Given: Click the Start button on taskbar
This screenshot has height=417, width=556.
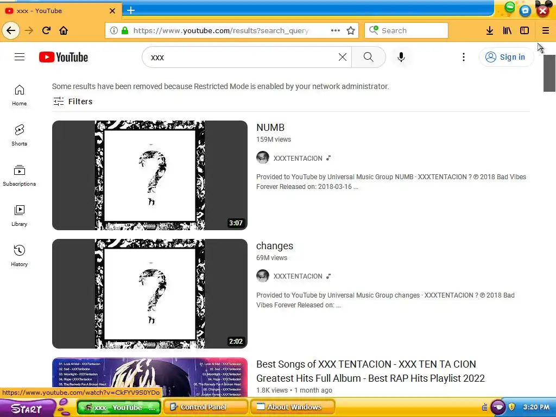Looking at the screenshot, I should pyautogui.click(x=28, y=408).
